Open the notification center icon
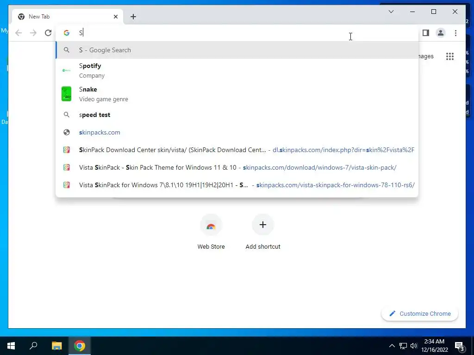Image resolution: width=474 pixels, height=355 pixels. tap(459, 346)
